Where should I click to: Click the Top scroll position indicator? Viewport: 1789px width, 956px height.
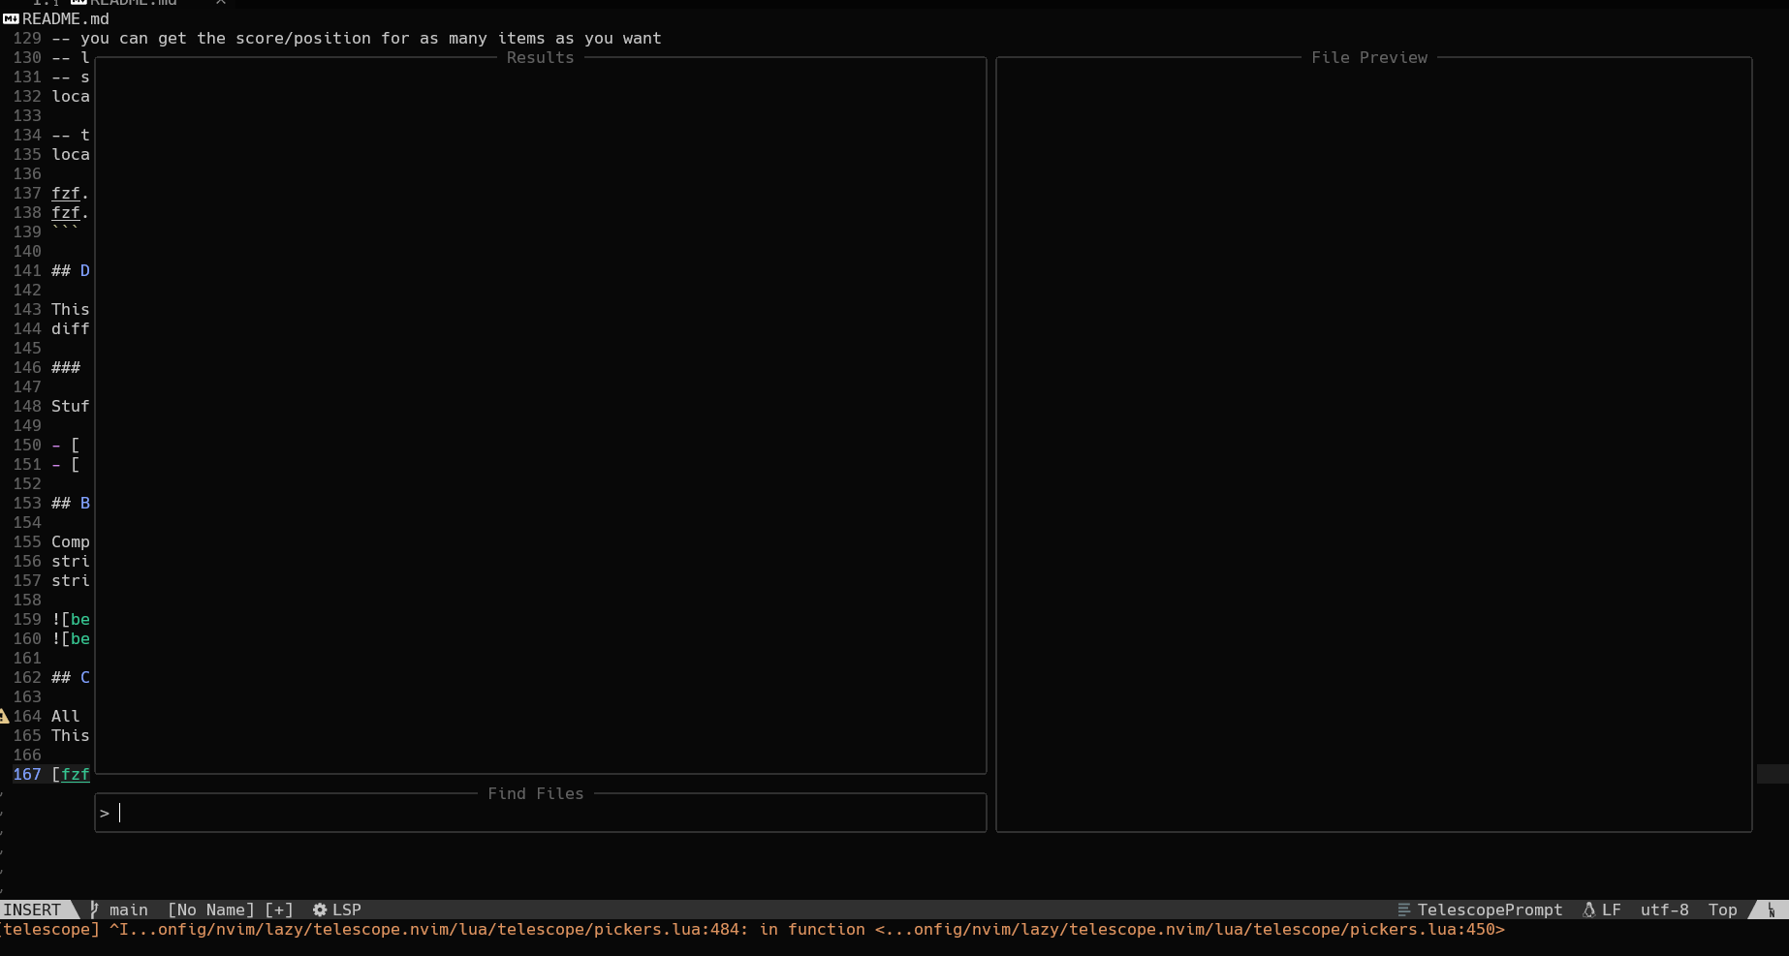(x=1724, y=910)
